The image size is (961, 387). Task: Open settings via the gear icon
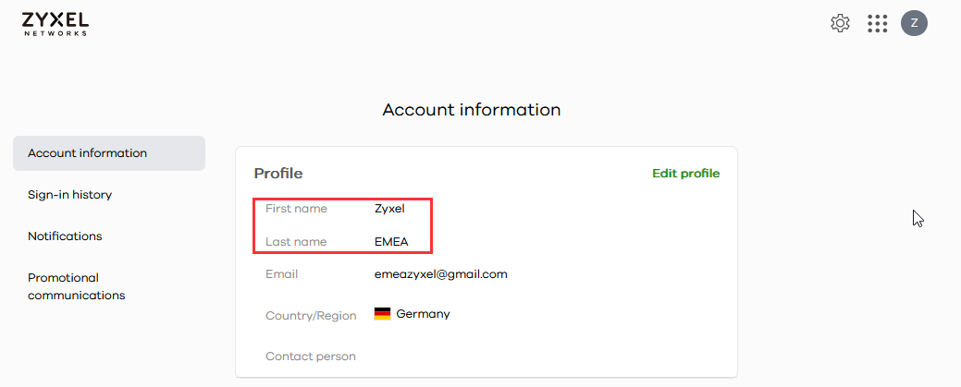[x=840, y=24]
